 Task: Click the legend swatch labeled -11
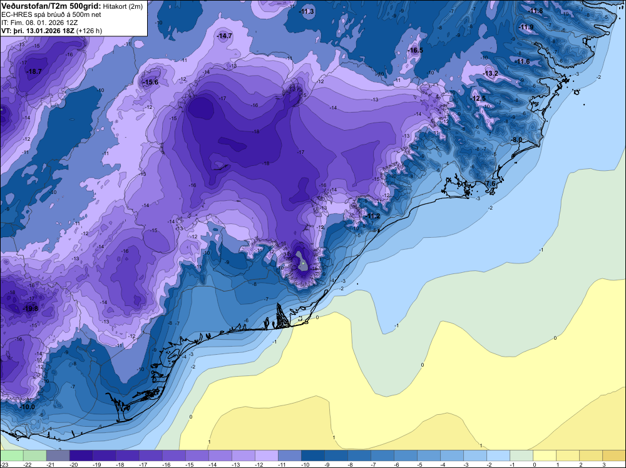coord(290,455)
